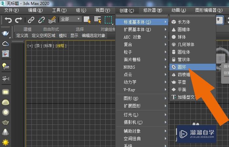The image size is (229, 147).
Task: Create a 茶壶 teapot primitive
Action: click(192, 82)
